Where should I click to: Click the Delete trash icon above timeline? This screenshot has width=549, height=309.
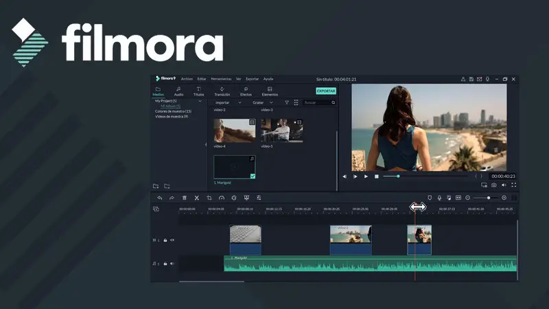[184, 198]
